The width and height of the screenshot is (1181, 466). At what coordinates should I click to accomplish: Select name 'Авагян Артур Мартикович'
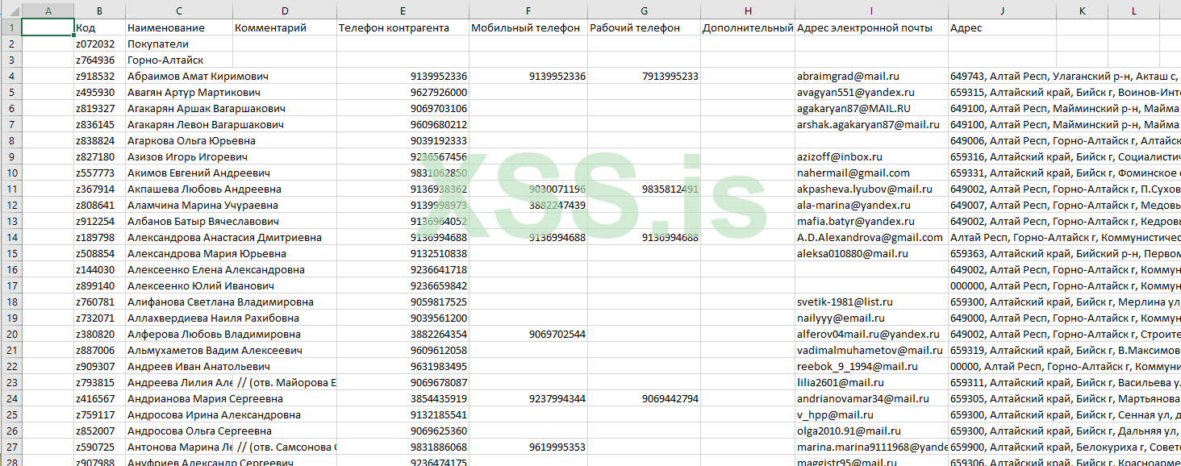(x=193, y=92)
